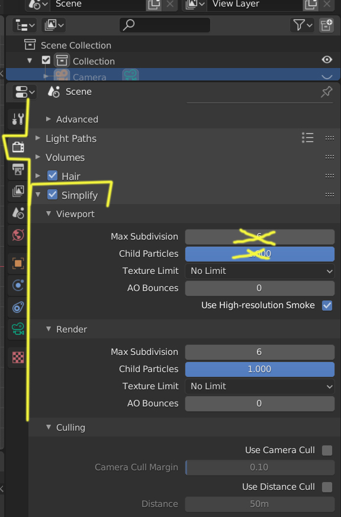Disable the Hair checkbox
Viewport: 341px width, 517px height.
pos(53,176)
